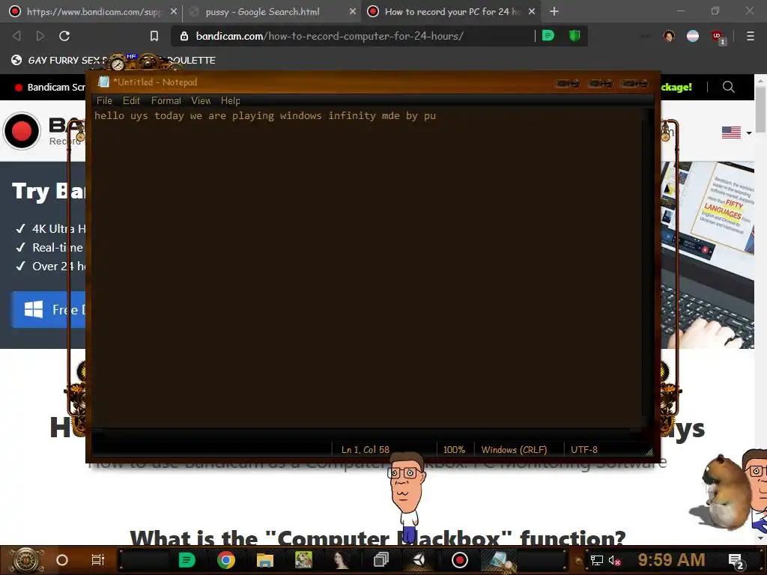Image resolution: width=767 pixels, height=575 pixels.
Task: Open the uBlock Origin extension icon
Action: 718,37
